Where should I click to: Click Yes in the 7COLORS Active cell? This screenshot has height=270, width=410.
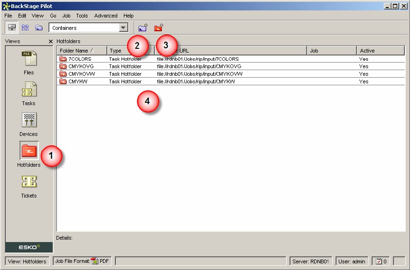pos(363,59)
